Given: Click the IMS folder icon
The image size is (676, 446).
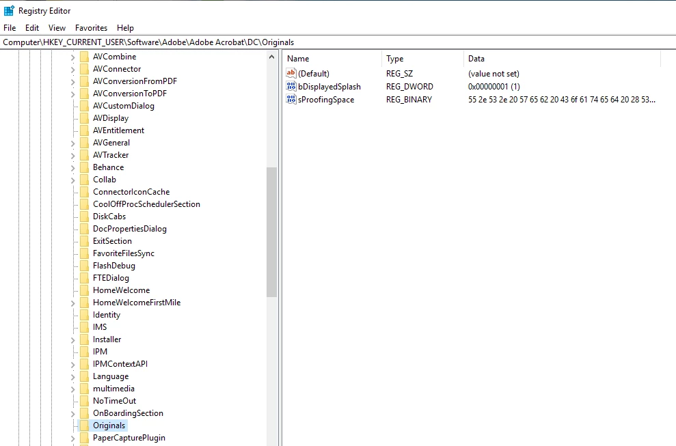Looking at the screenshot, I should click(x=85, y=327).
